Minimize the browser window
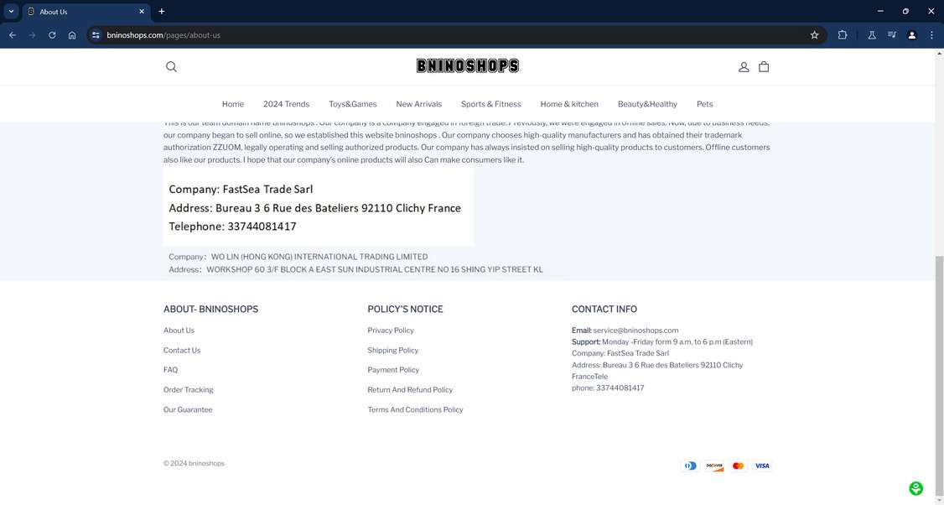Viewport: 944px width, 505px height. coord(880,12)
